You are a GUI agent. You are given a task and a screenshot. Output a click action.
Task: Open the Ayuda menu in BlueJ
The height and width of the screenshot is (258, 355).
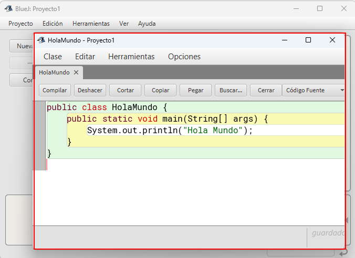147,24
